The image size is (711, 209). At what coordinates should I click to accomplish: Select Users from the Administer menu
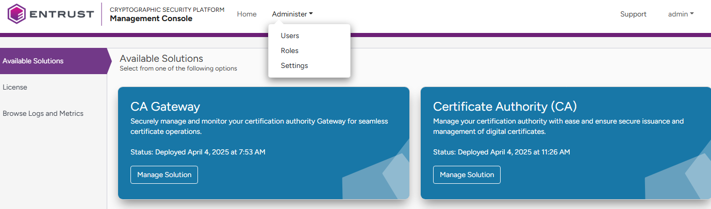click(x=290, y=36)
